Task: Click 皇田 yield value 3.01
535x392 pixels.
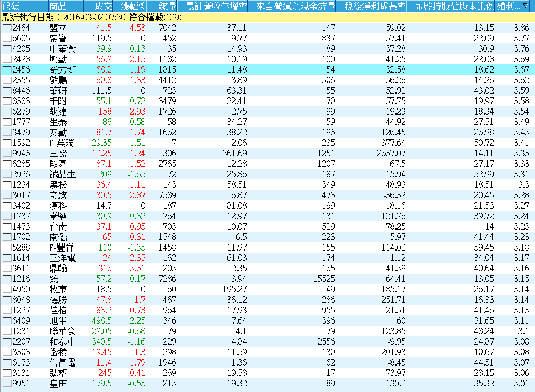Action: tap(521, 384)
